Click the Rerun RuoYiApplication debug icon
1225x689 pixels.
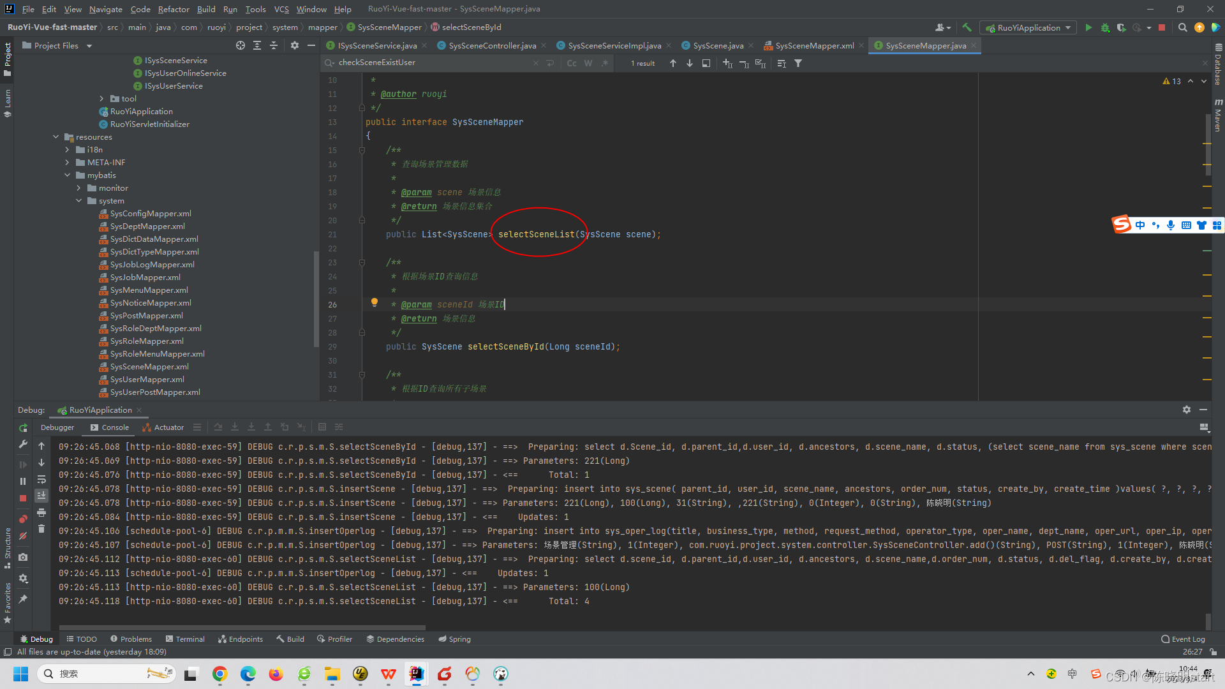click(23, 428)
